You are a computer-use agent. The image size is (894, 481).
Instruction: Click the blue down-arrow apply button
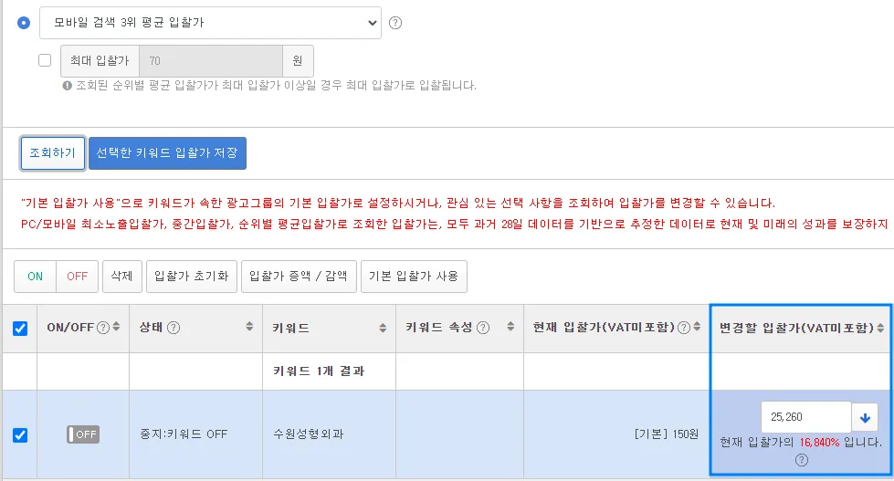tap(865, 418)
